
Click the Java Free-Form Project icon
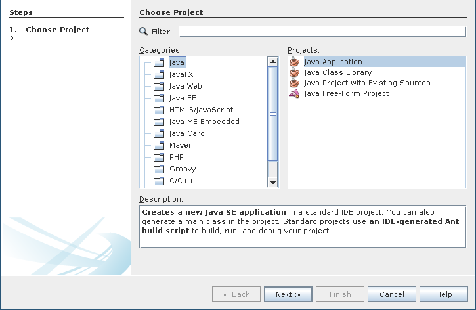294,93
